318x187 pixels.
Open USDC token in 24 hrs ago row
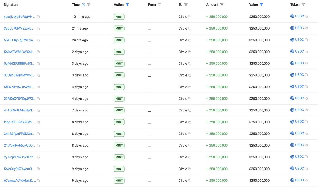pos(299,40)
